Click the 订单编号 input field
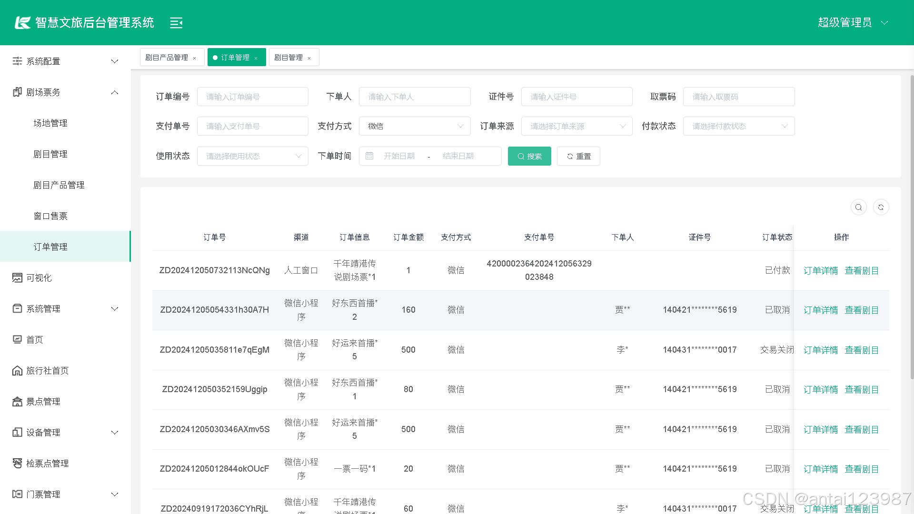The width and height of the screenshot is (914, 514). click(252, 97)
